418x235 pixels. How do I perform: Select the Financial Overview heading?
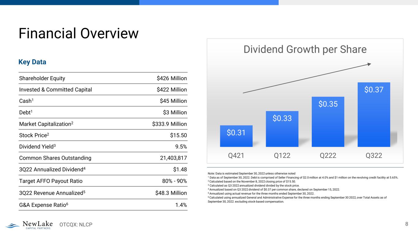pos(78,33)
